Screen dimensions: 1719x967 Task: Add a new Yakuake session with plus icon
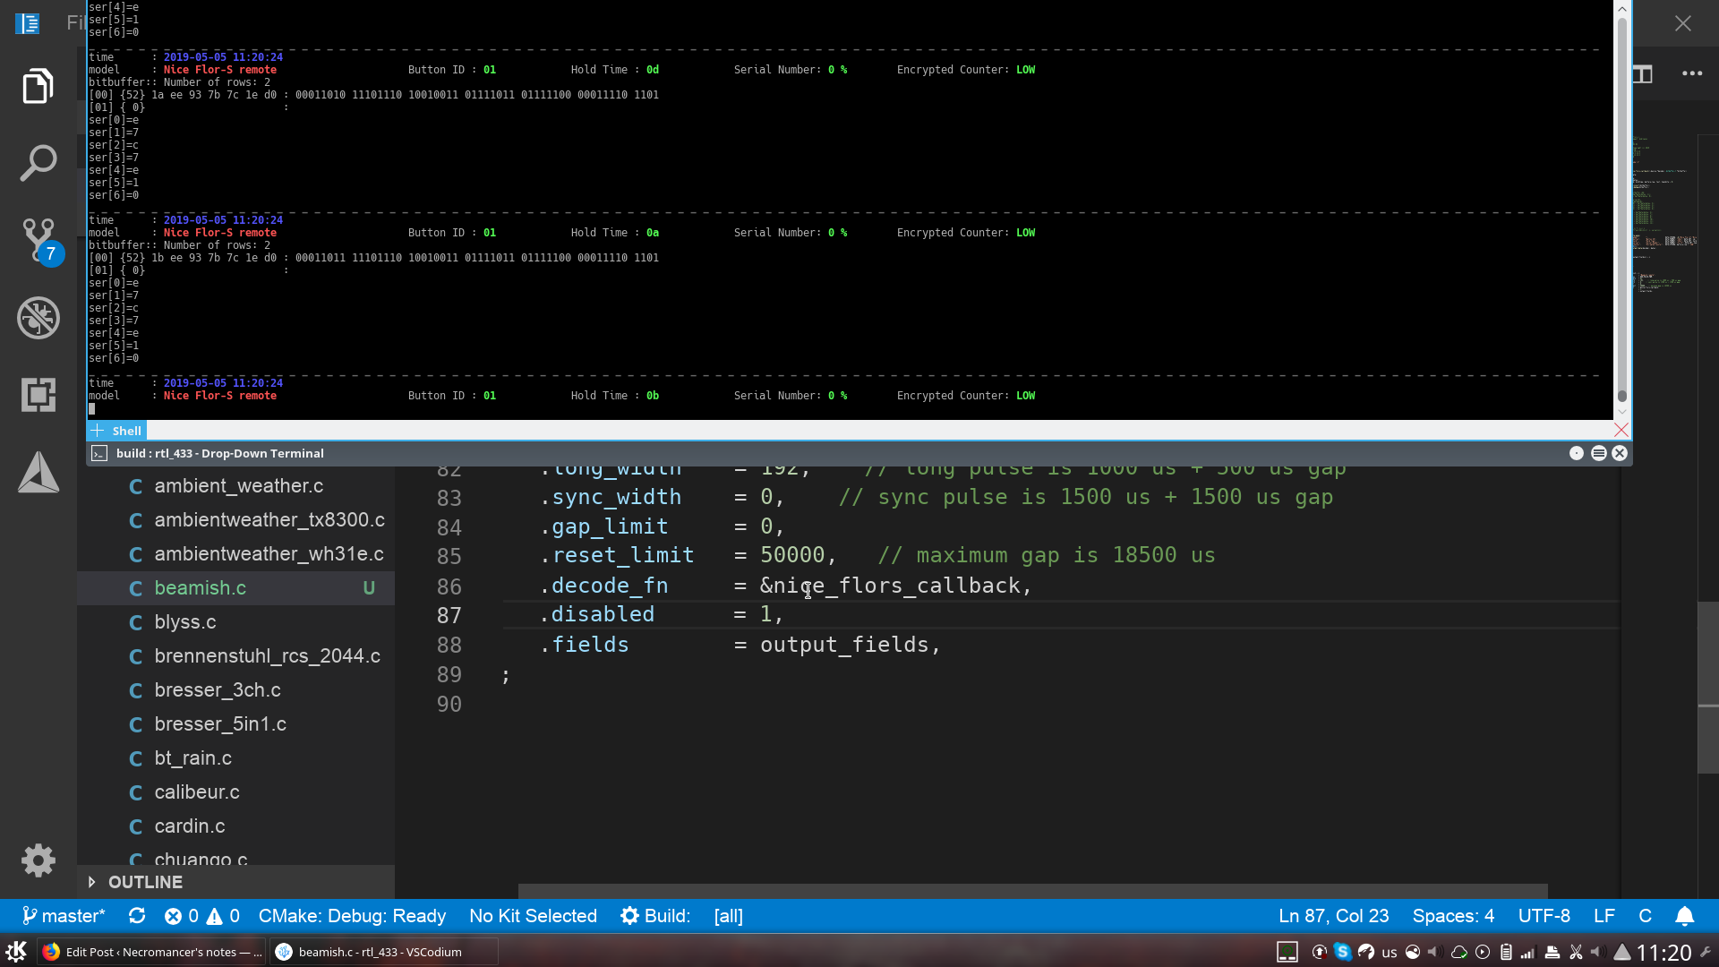[x=98, y=431]
